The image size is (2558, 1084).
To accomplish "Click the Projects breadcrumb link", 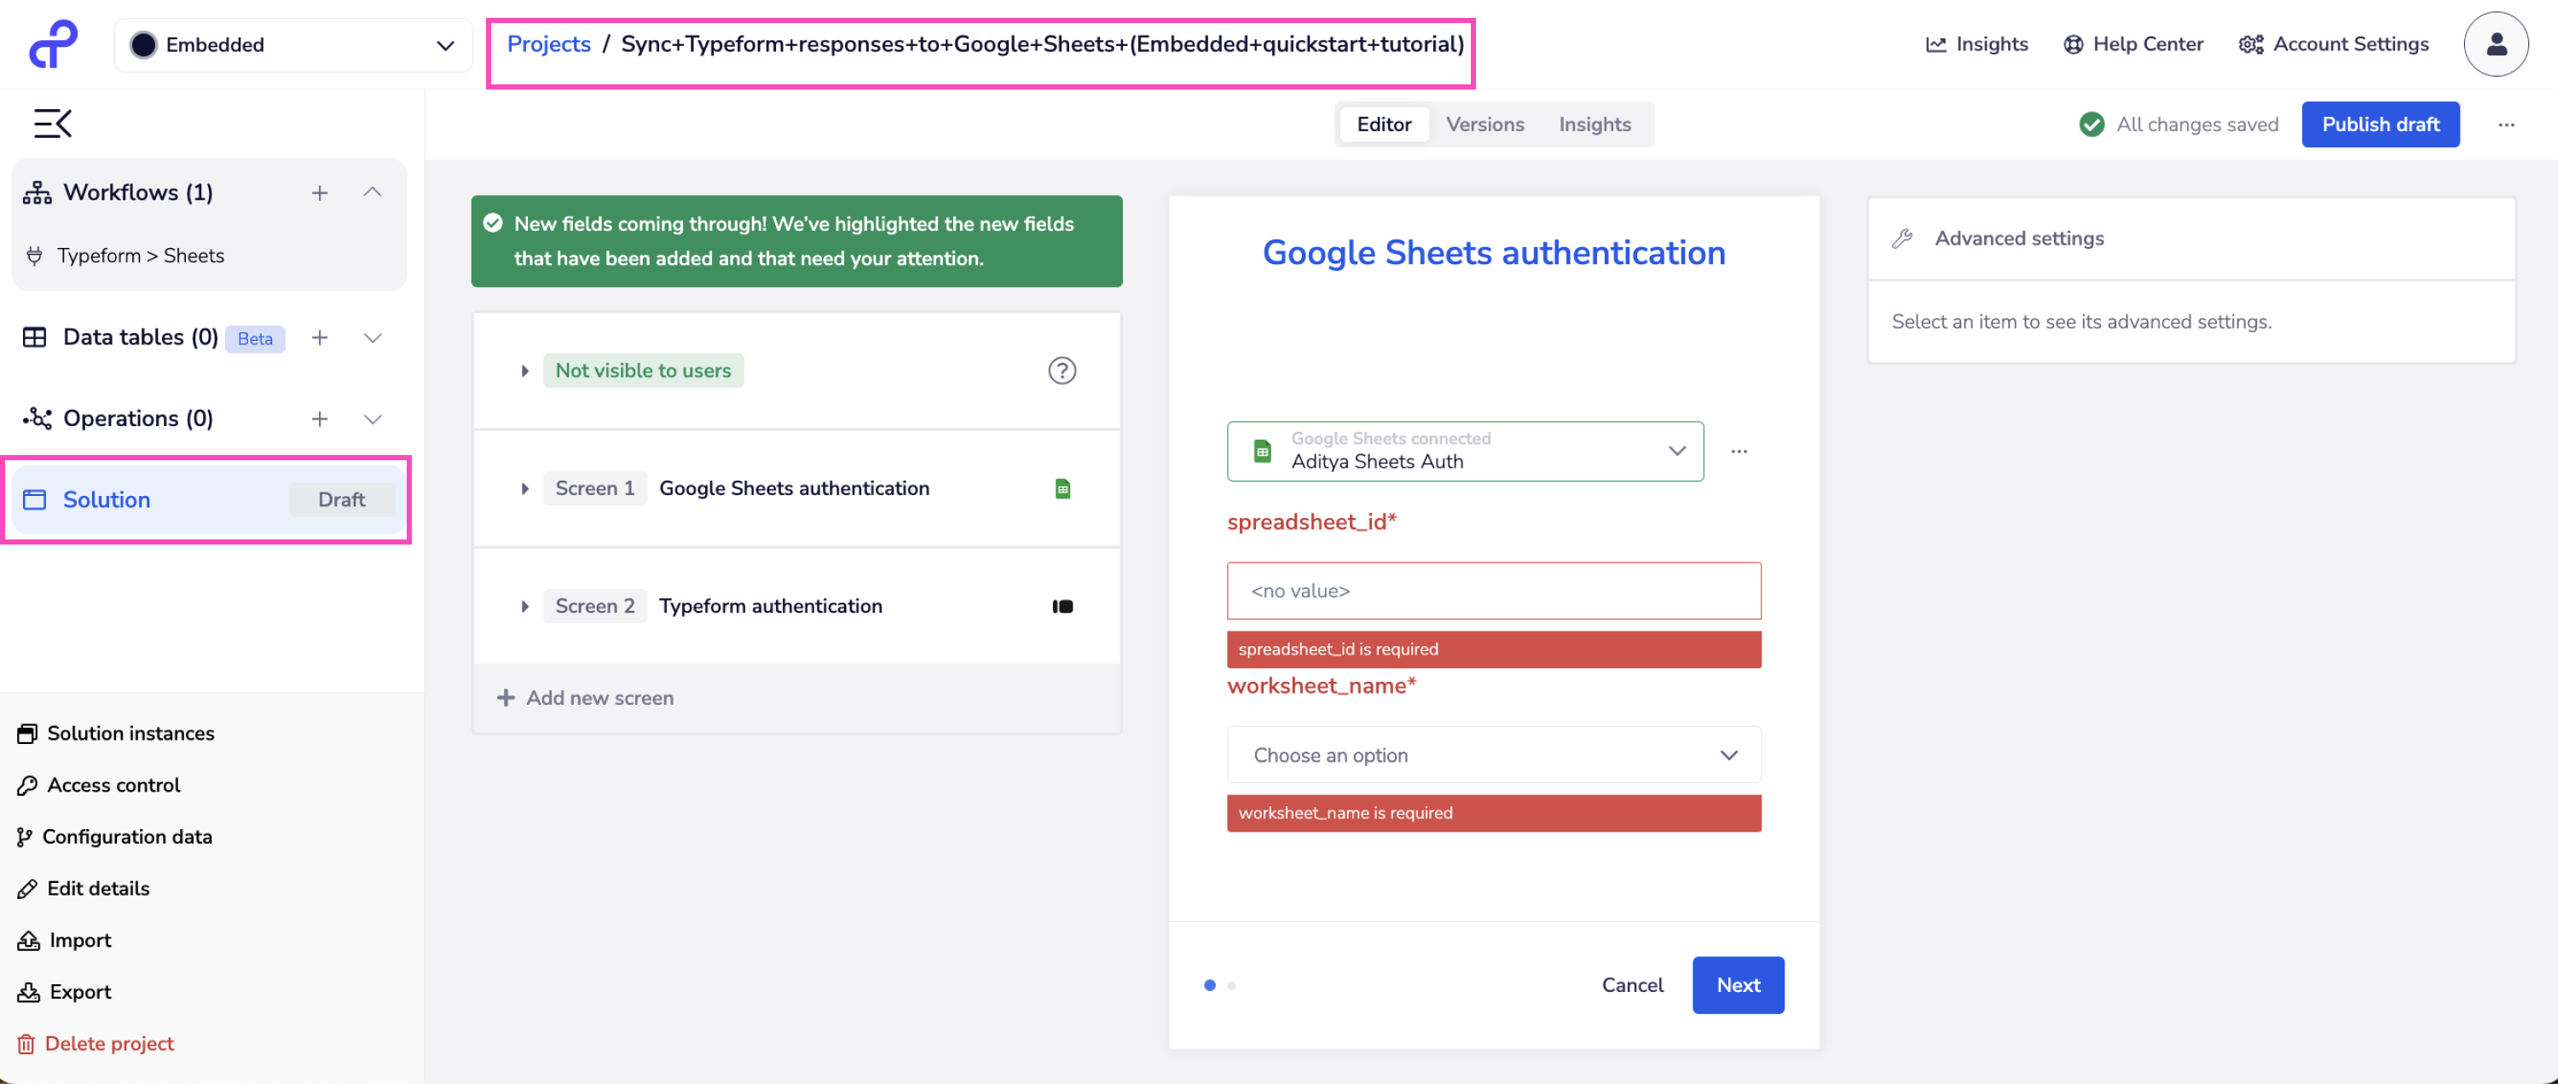I will click(548, 44).
